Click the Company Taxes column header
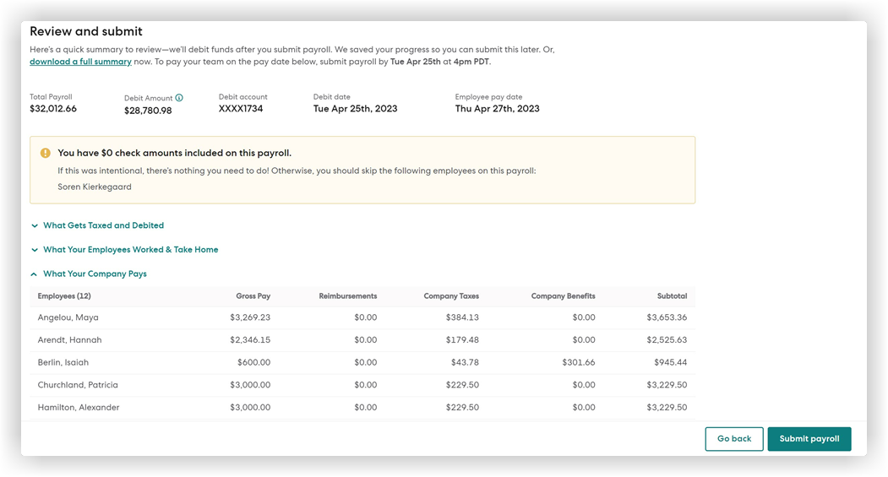The width and height of the screenshot is (888, 477). coord(451,296)
